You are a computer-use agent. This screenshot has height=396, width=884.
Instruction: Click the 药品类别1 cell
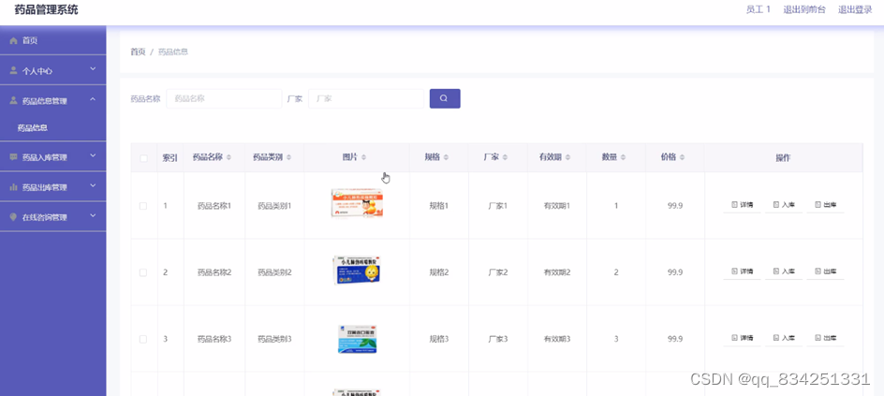(274, 206)
